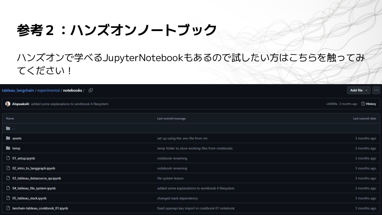Viewport: 382px width, 215px height.
Task: Open commit 'changed slack dependency'
Action: 177,198
